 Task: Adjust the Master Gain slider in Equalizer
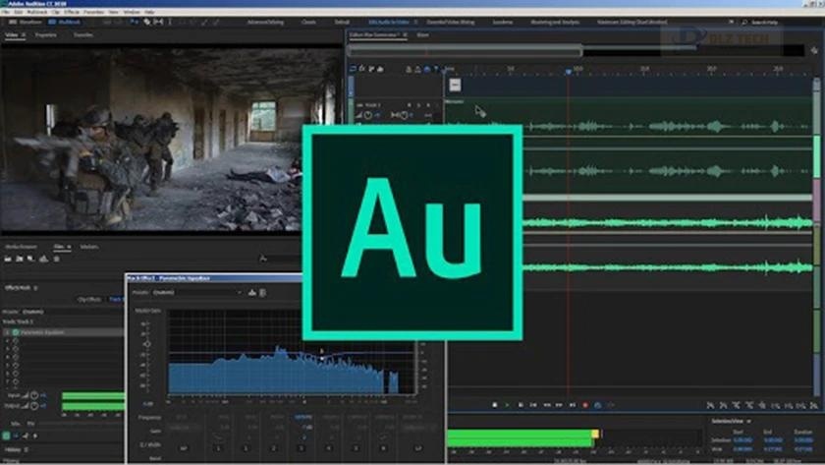point(148,344)
